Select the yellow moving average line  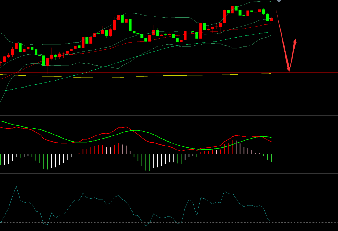click(x=136, y=76)
